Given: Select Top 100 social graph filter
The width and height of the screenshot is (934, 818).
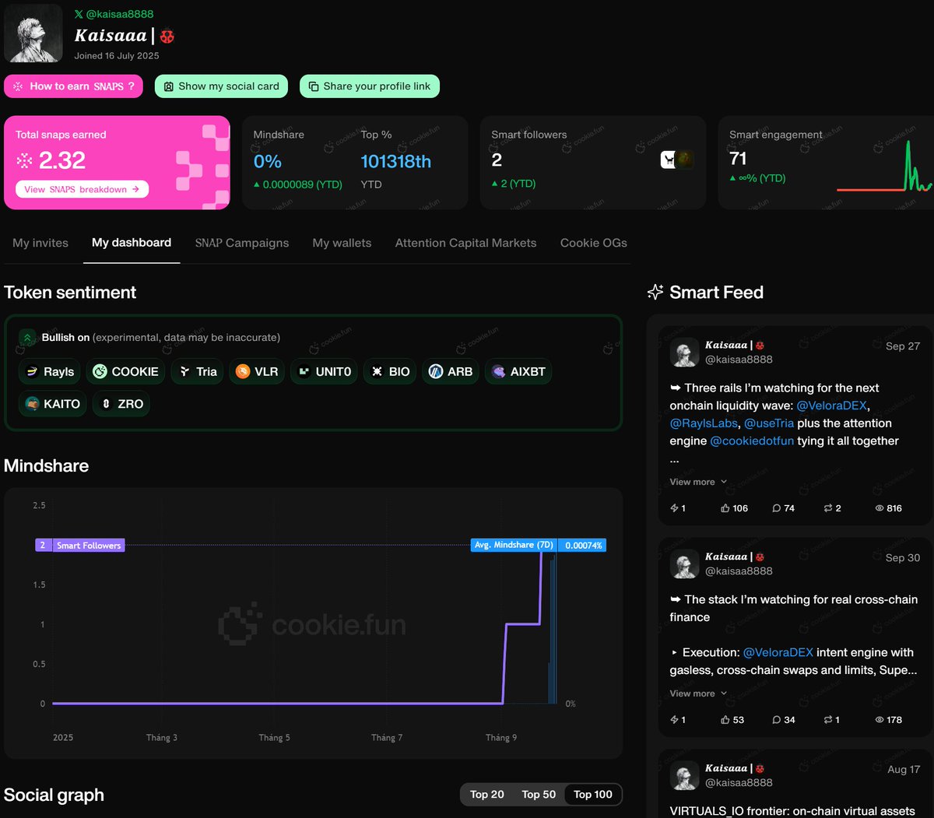Looking at the screenshot, I should click(x=593, y=795).
